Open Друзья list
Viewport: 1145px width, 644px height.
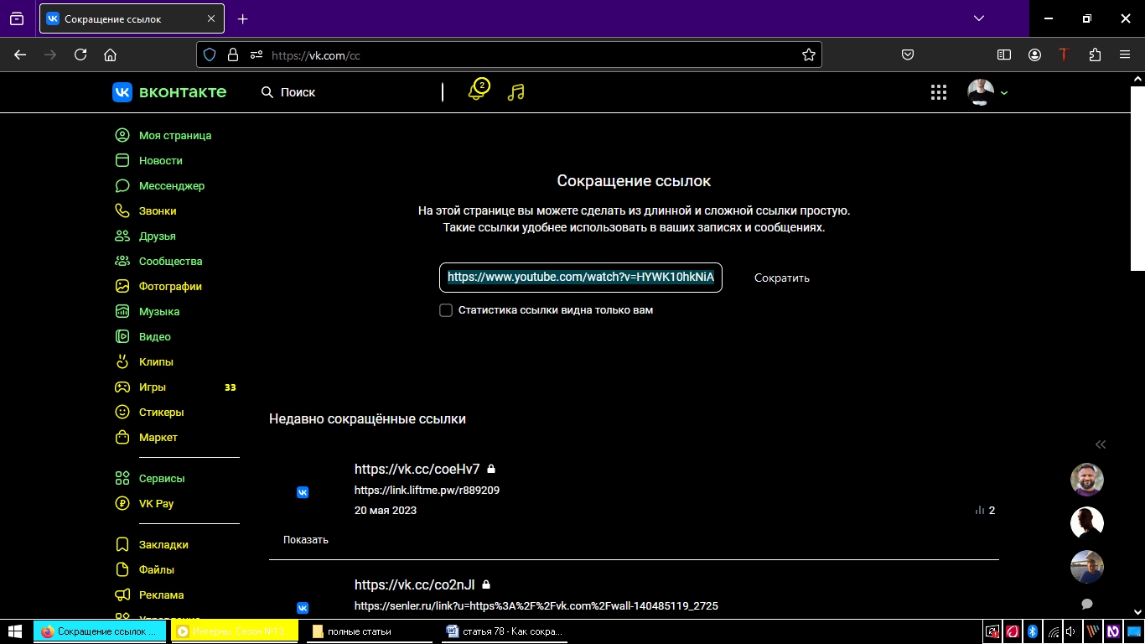click(158, 236)
